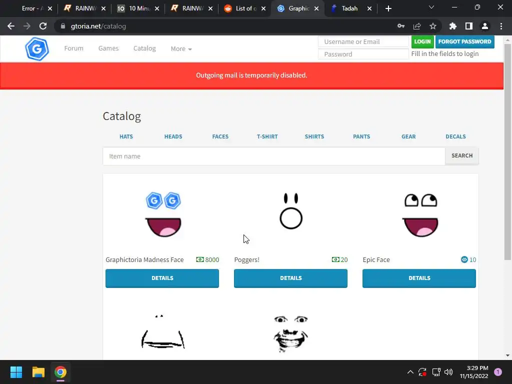Click the green LOGIN button
The width and height of the screenshot is (512, 384).
[x=422, y=42]
